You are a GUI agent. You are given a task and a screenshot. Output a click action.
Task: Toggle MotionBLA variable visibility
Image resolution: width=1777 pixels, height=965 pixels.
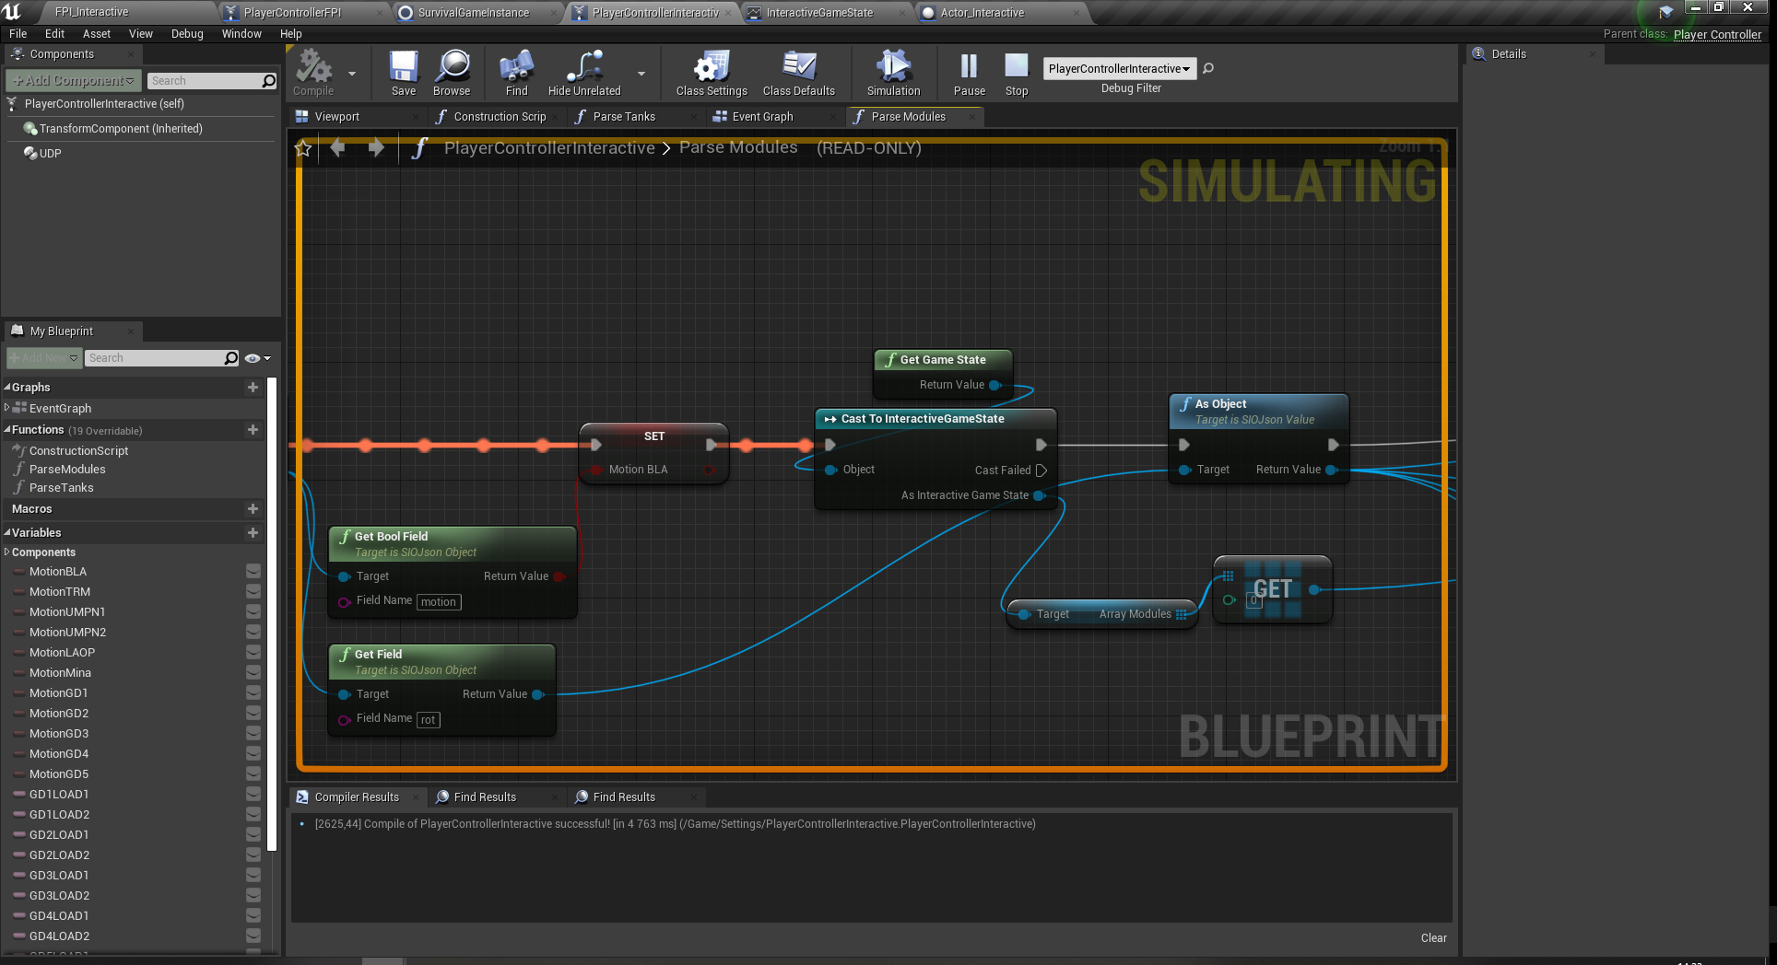tap(253, 572)
